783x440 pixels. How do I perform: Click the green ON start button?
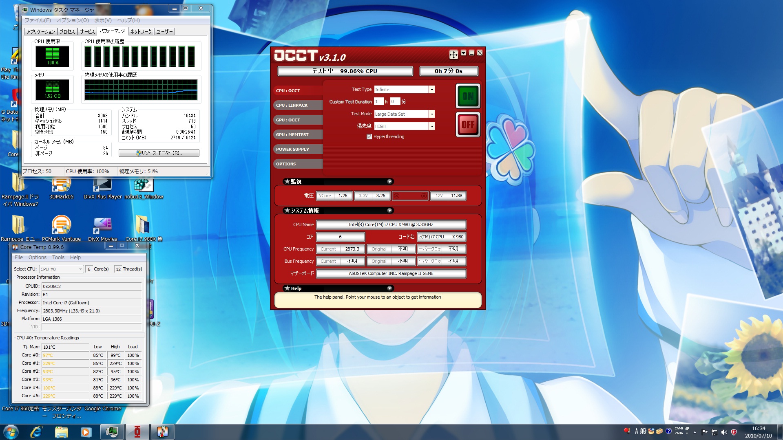coord(468,96)
